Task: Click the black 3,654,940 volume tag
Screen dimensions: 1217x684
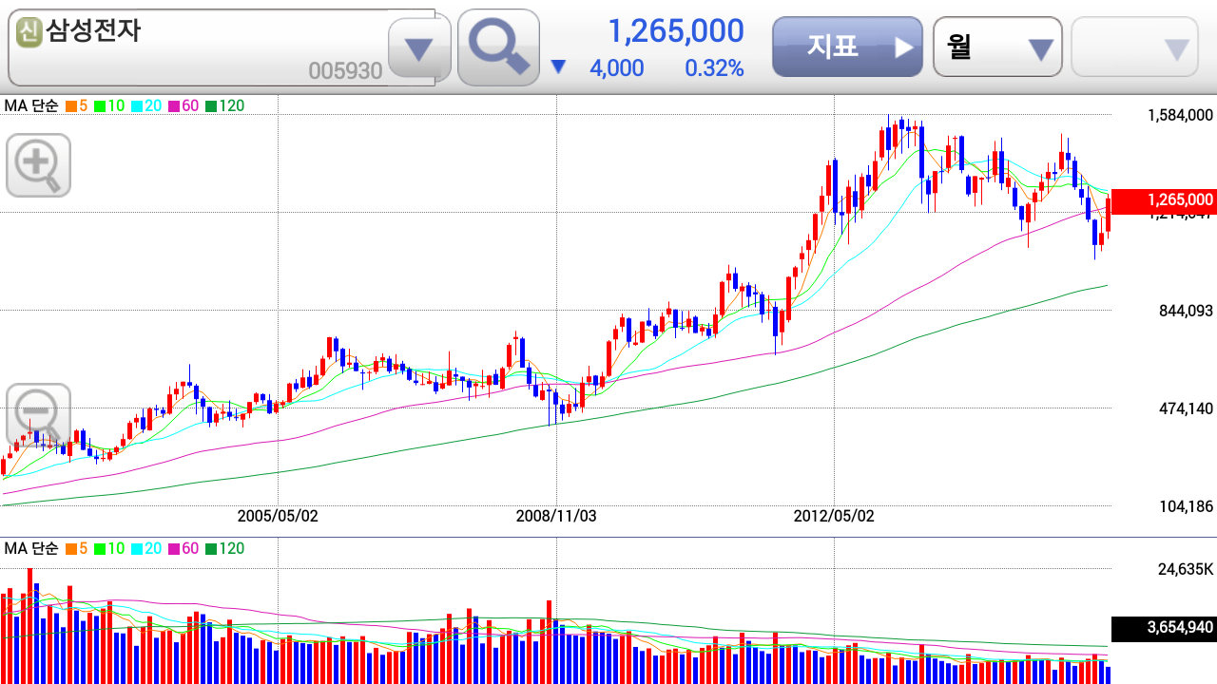Action: 1164,628
